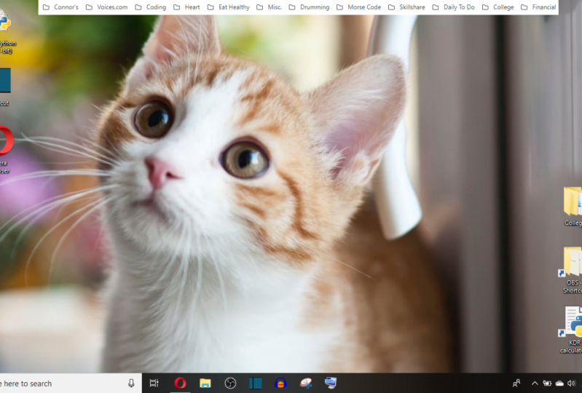This screenshot has width=582, height=393.
Task: Open the OneDrive cloud tray icon
Action: pos(559,384)
